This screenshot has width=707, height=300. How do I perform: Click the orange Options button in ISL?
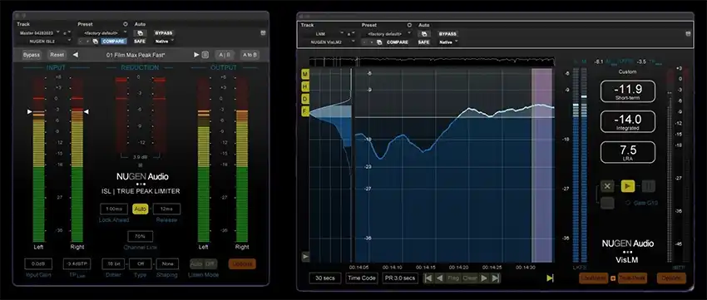click(x=242, y=263)
